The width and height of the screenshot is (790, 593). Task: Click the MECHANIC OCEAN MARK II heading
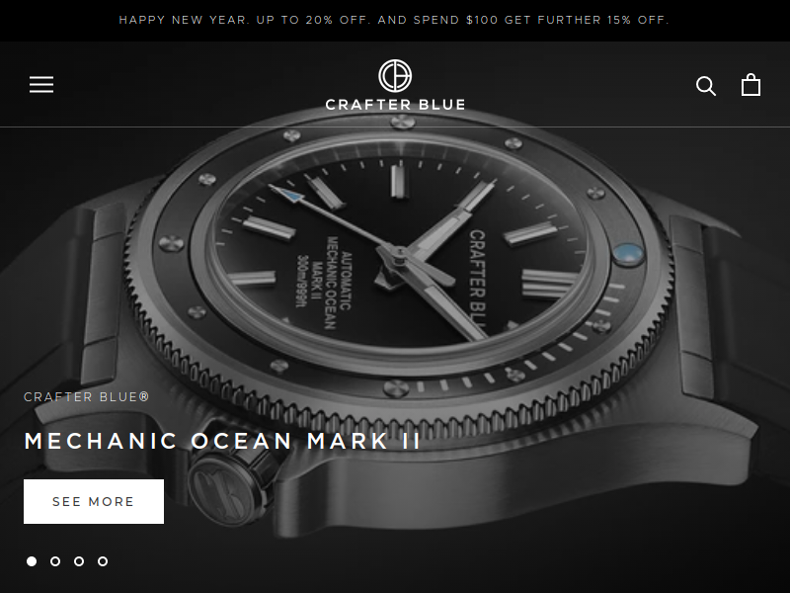[x=222, y=441]
